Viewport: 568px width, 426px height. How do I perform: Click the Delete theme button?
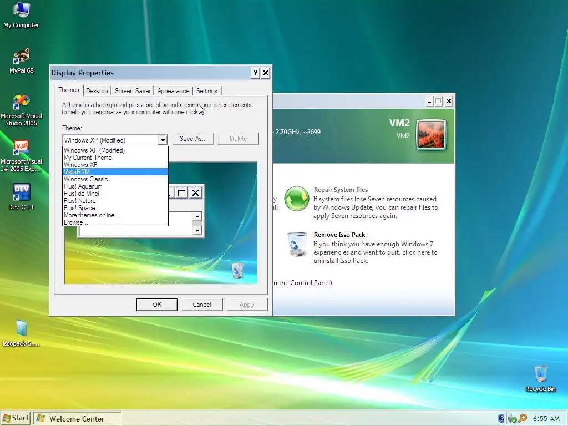[x=238, y=139]
